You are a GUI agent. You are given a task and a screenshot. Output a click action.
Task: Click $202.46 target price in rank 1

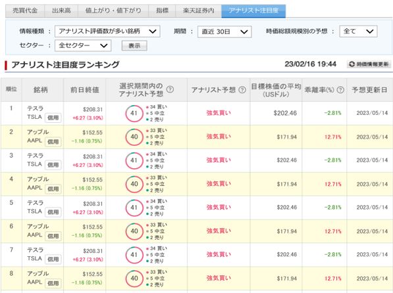click(x=285, y=113)
